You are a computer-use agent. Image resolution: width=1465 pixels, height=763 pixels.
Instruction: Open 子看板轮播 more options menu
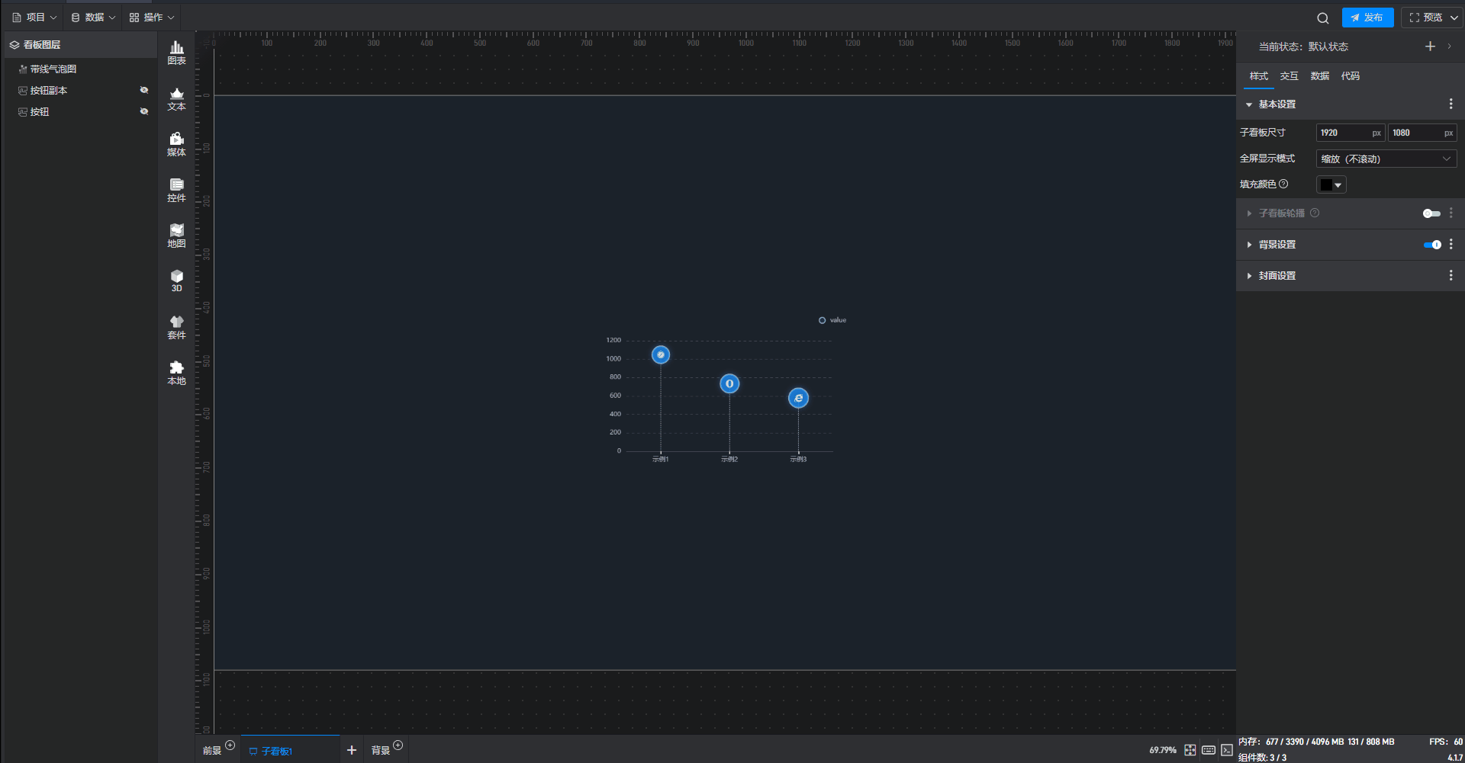[x=1451, y=213]
